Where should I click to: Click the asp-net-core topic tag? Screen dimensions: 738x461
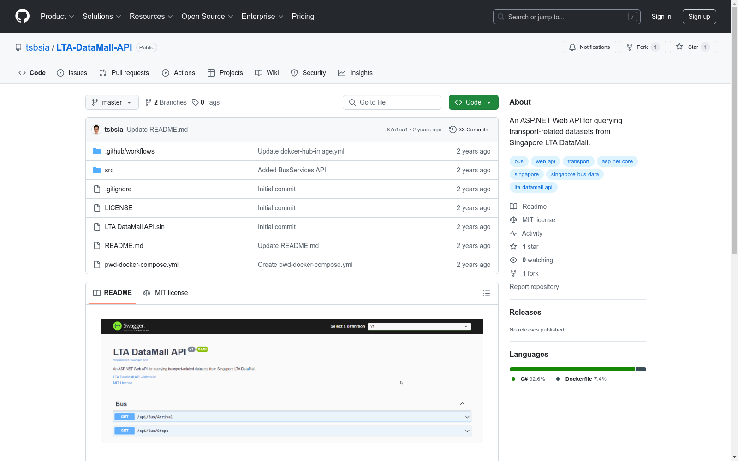click(x=617, y=161)
